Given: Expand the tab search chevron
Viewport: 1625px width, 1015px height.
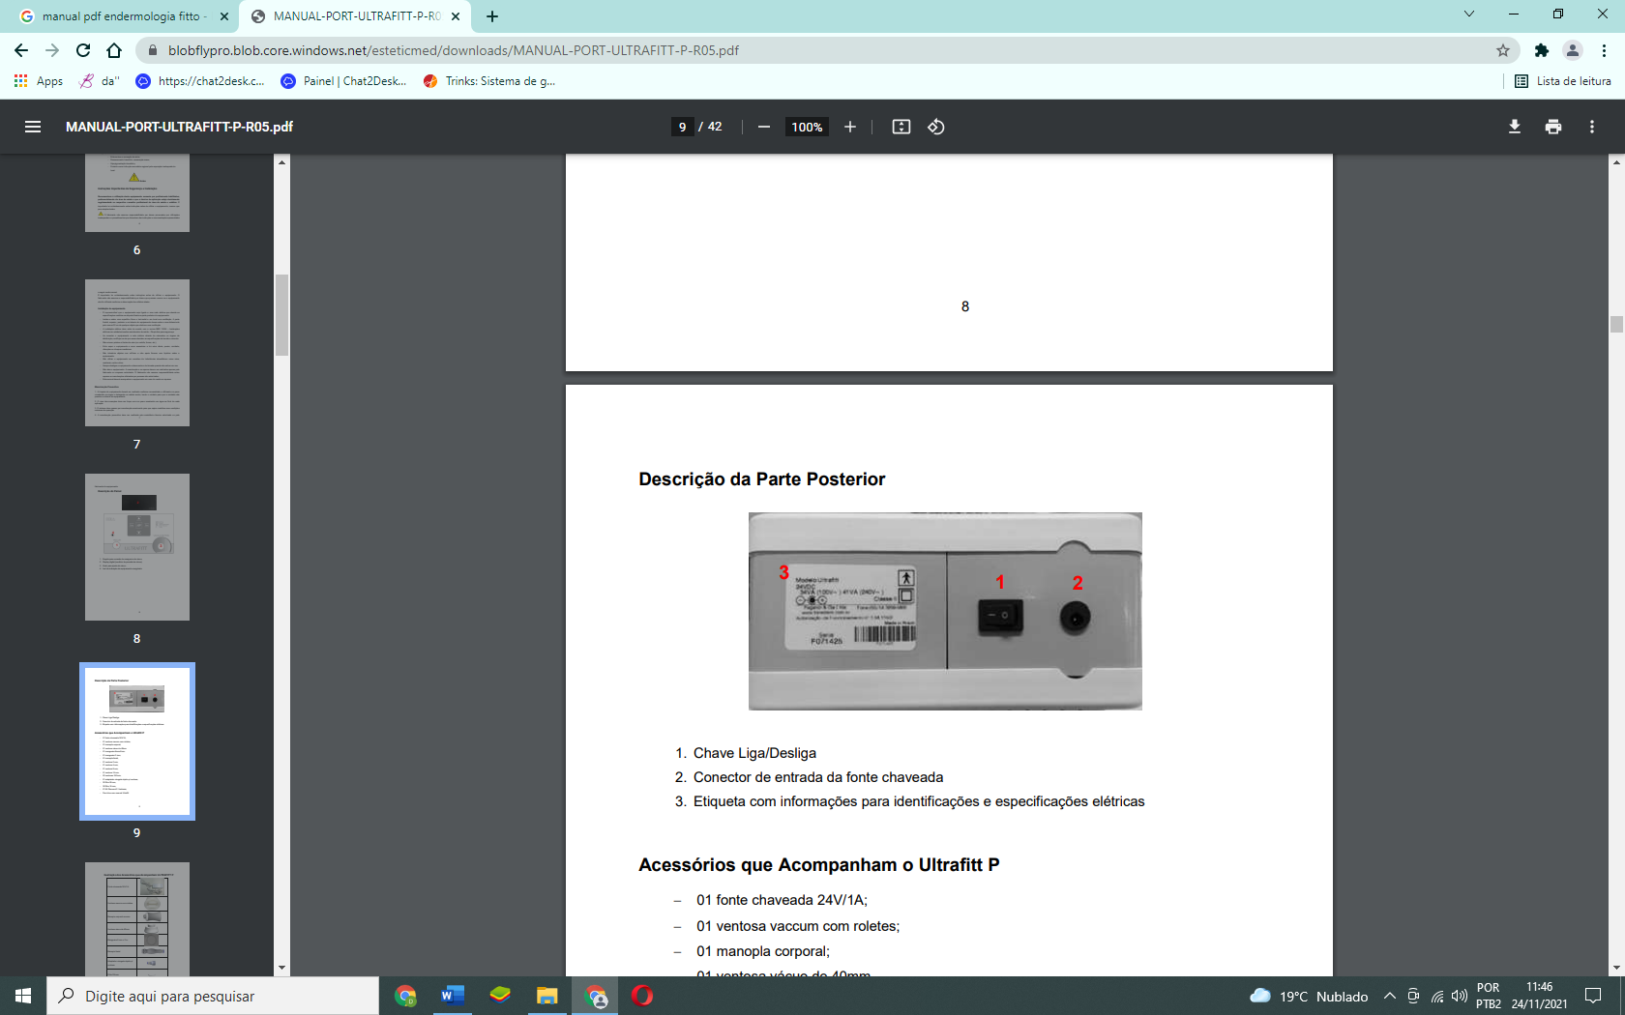Looking at the screenshot, I should coord(1469,14).
